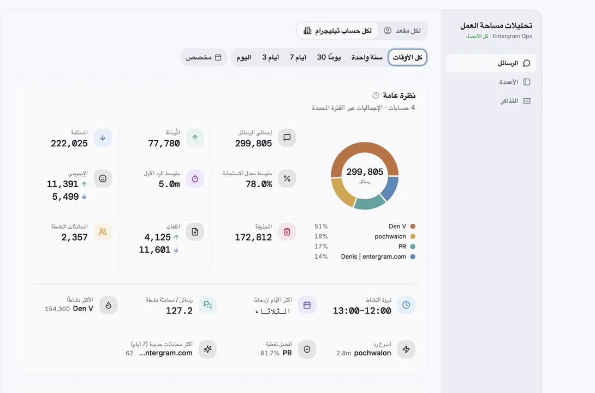
Task: Click the percent icon for متوسط معدل الاستجابة
Action: (x=287, y=178)
